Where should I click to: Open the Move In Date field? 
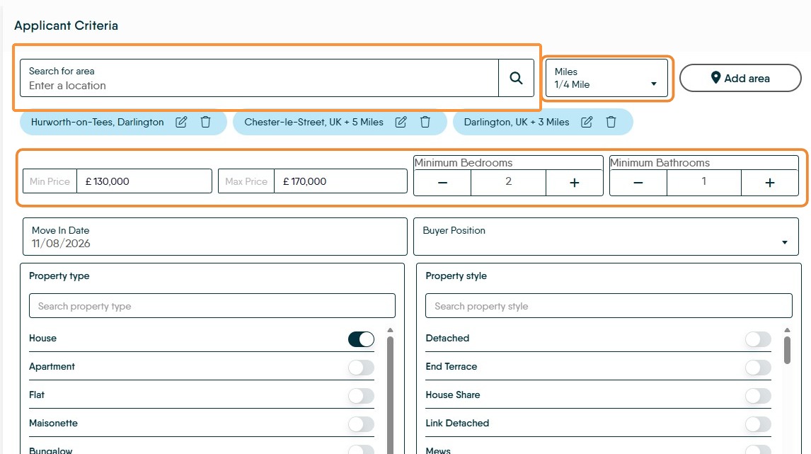pyautogui.click(x=214, y=237)
